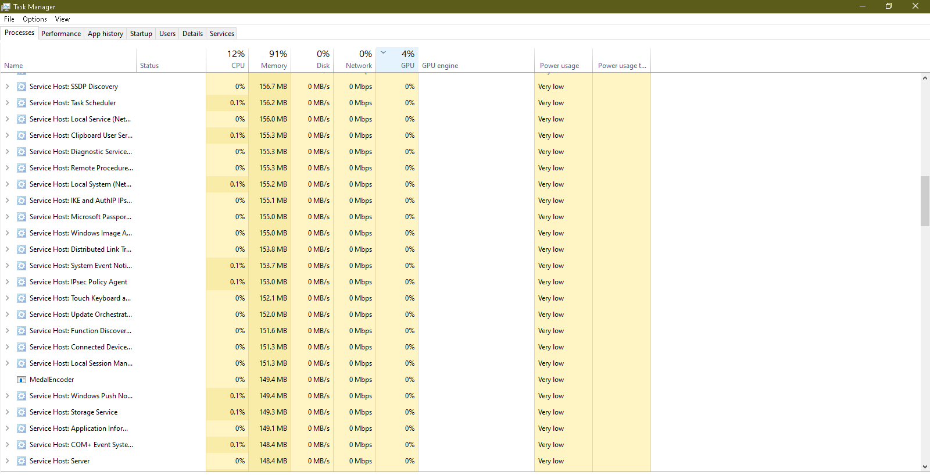Sort by the Power usage column
This screenshot has height=475, width=930.
click(x=559, y=66)
